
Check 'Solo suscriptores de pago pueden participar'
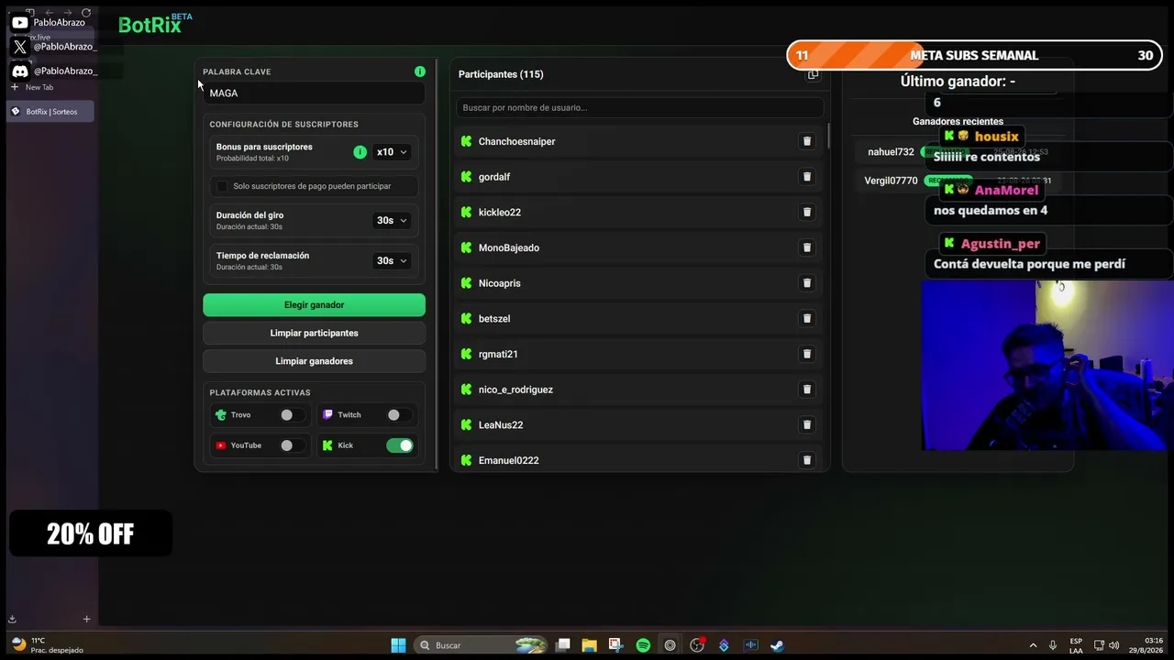[222, 186]
